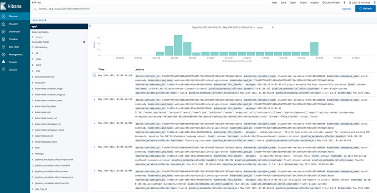Click the Save menu item

coord(284,2)
